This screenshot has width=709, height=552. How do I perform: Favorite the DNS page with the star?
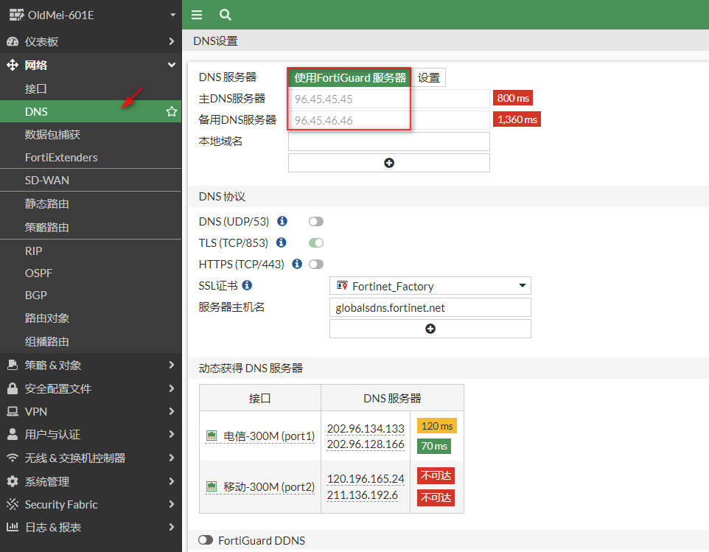tap(172, 111)
